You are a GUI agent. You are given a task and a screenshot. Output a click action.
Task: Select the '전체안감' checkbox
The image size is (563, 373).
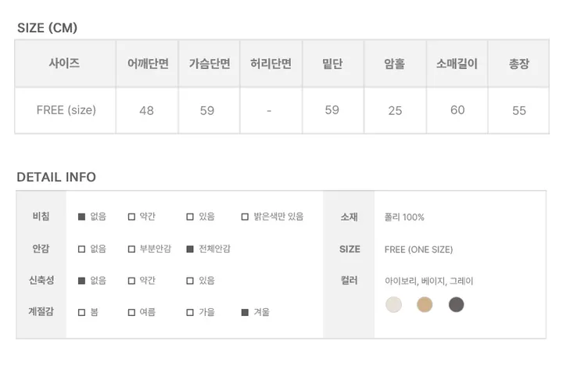190,249
